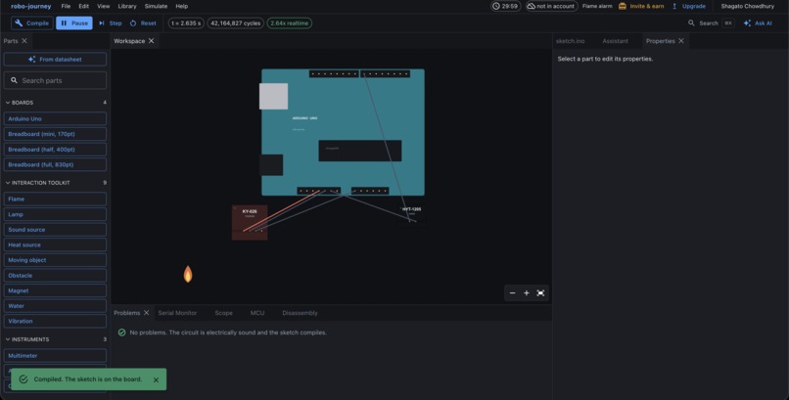Switch to the Assistant tab
The width and height of the screenshot is (789, 400).
pyautogui.click(x=615, y=41)
